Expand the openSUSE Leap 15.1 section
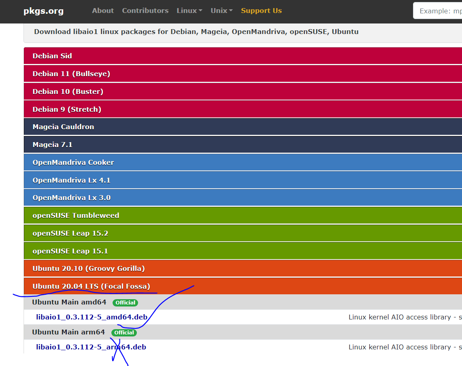Viewport: 462px width, 366px height. tap(243, 251)
